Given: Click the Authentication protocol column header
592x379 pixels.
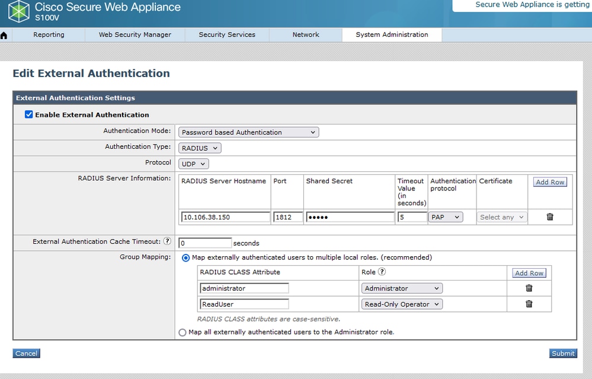Looking at the screenshot, I should (x=453, y=185).
